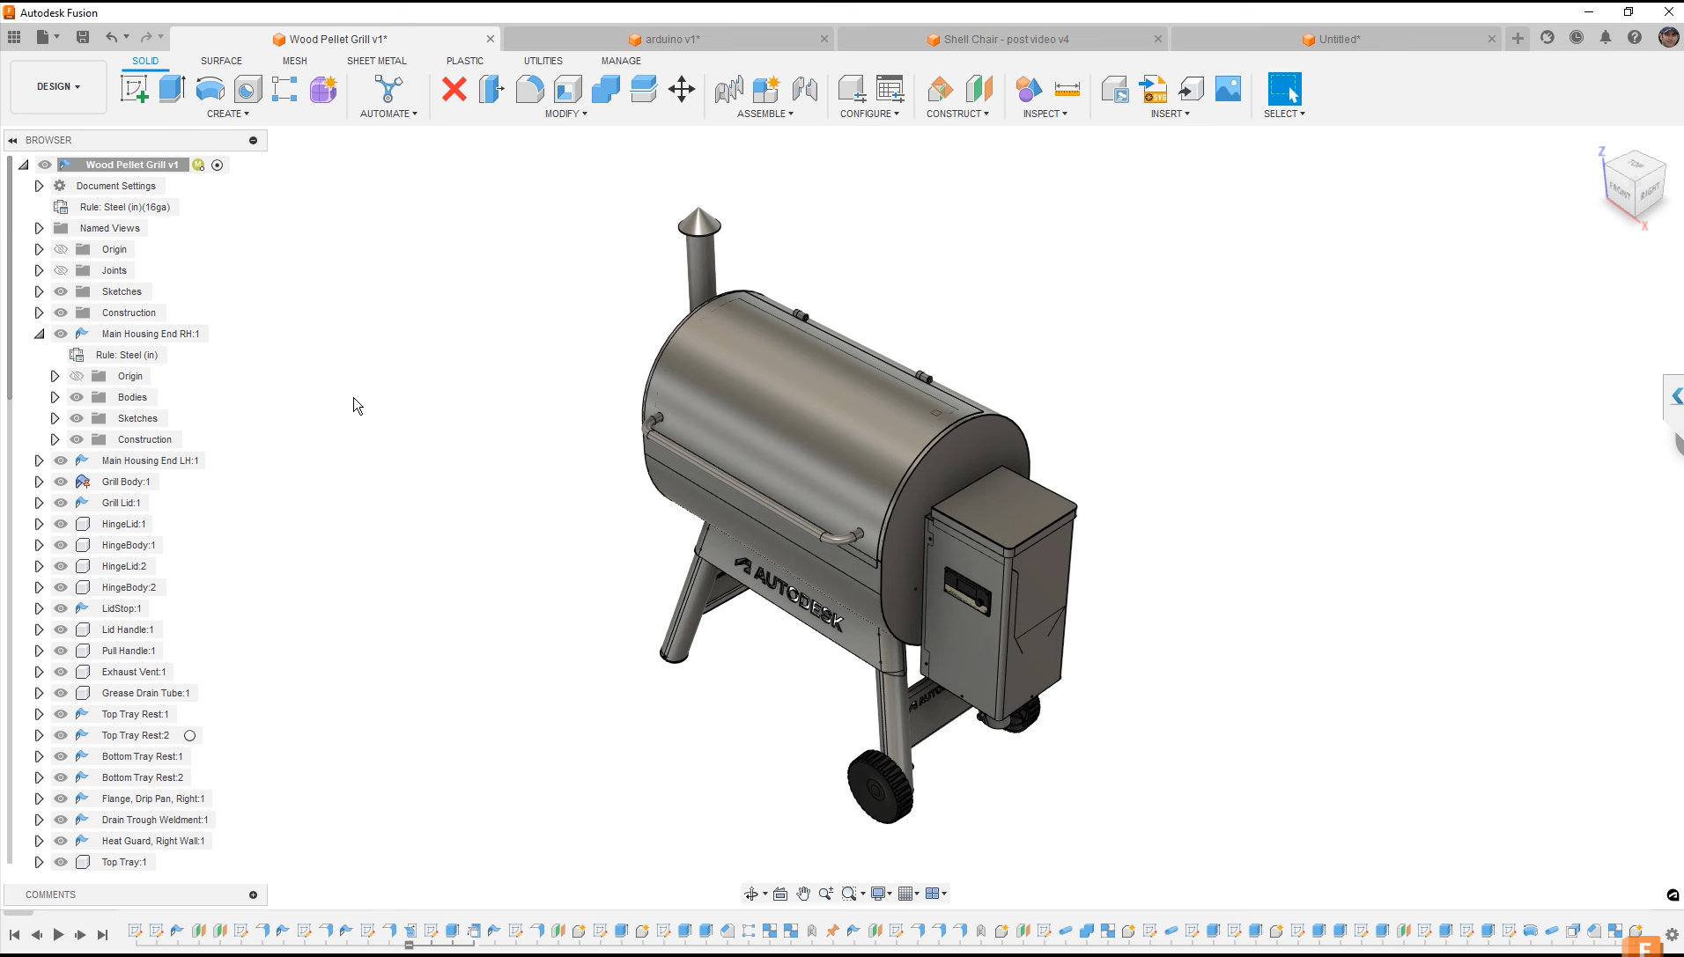Expand the COMMENTS panel
This screenshot has width=1684, height=957.
253,894
